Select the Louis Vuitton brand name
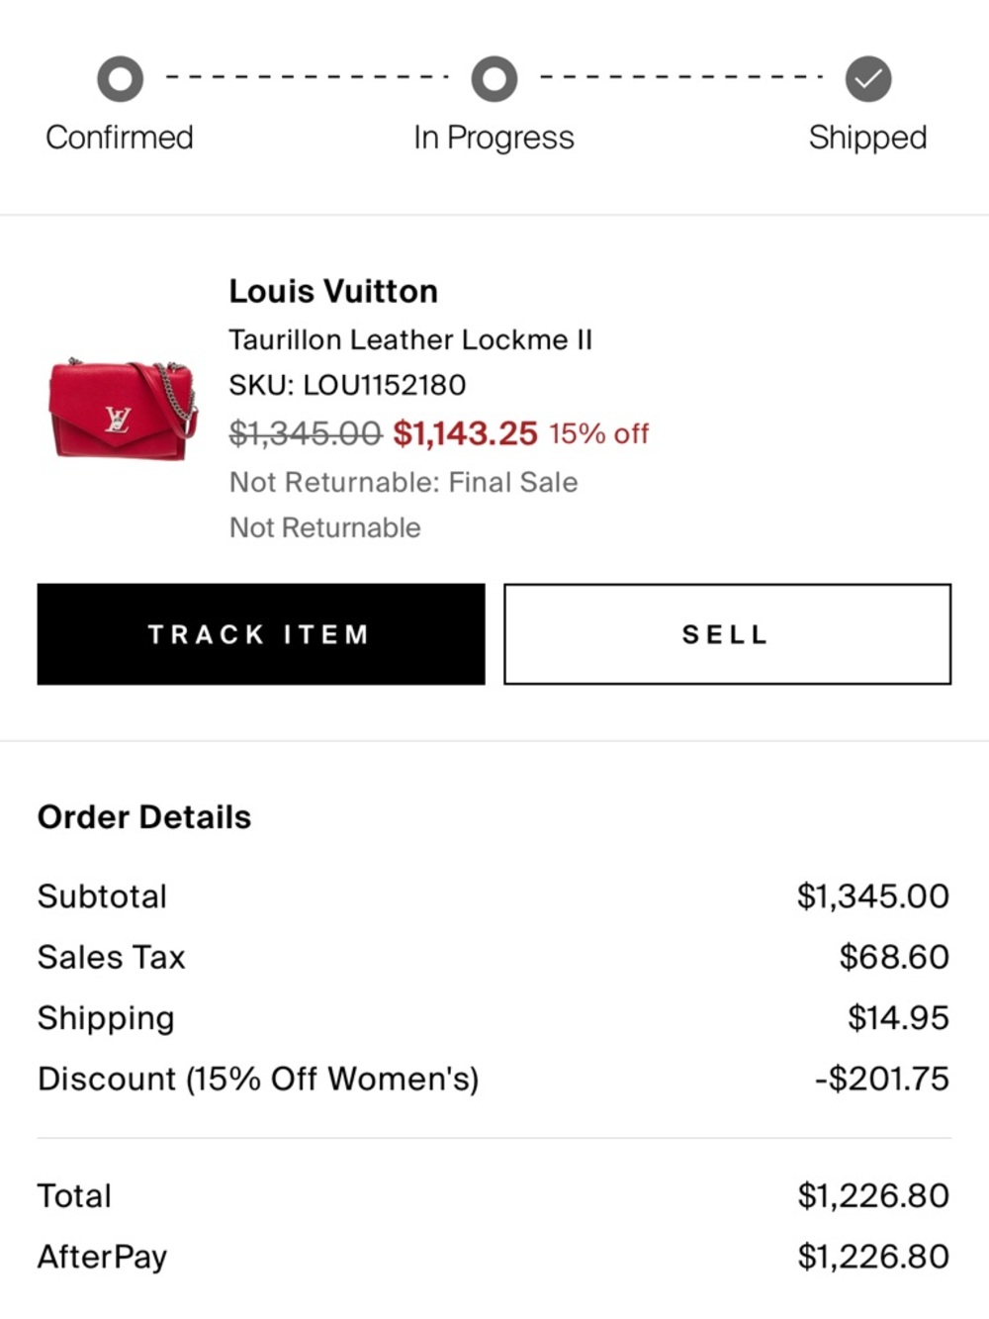 [x=333, y=291]
